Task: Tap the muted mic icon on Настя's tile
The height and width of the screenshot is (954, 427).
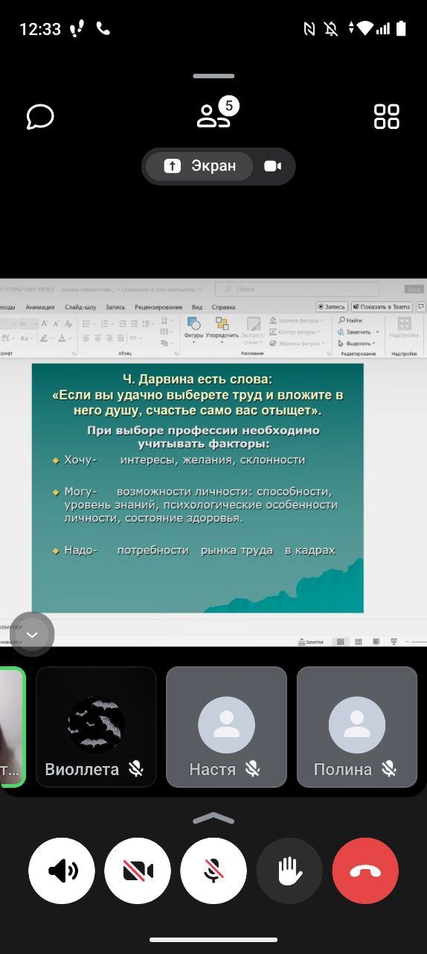Action: tap(253, 769)
